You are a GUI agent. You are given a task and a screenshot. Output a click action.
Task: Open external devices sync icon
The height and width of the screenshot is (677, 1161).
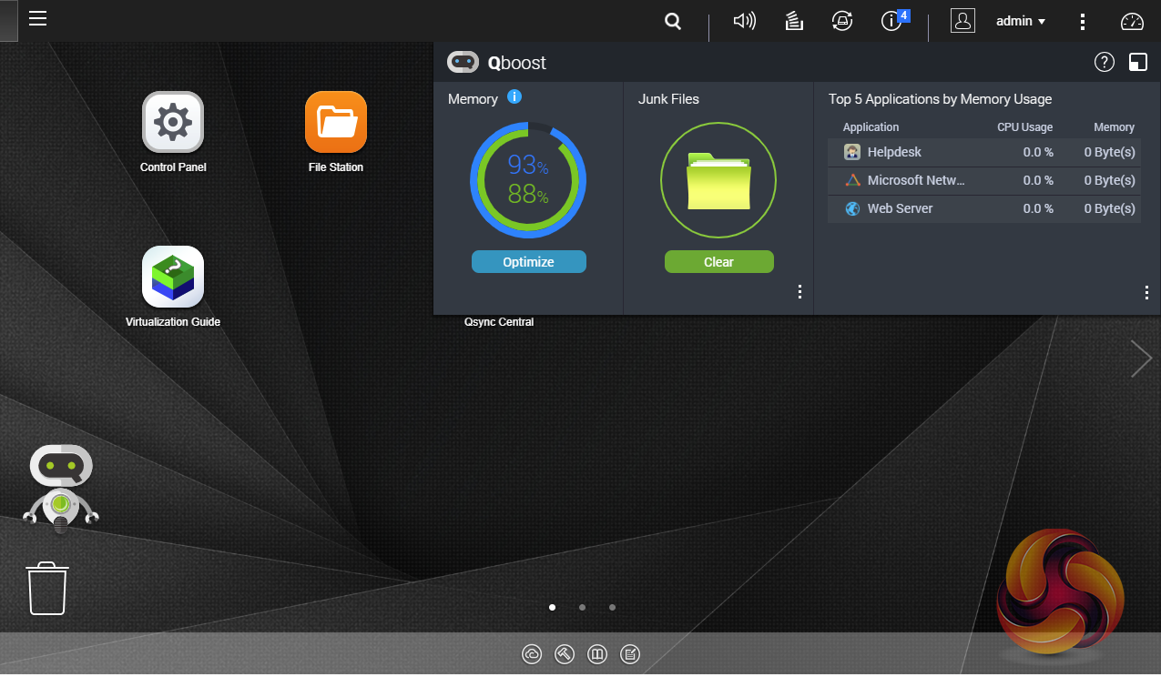coord(842,21)
